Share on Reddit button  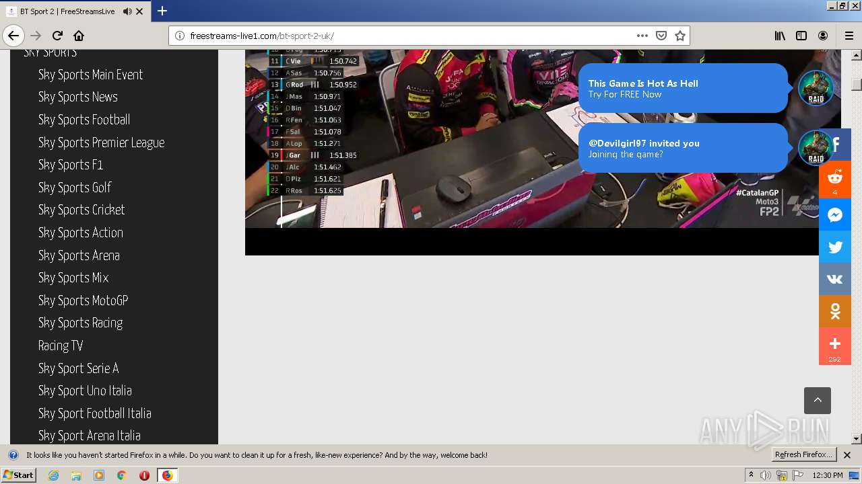tap(835, 179)
